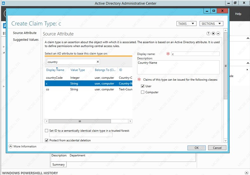250x175 pixels.
Task: Enable Set ID to semantically identical claim type
Action: point(46,131)
